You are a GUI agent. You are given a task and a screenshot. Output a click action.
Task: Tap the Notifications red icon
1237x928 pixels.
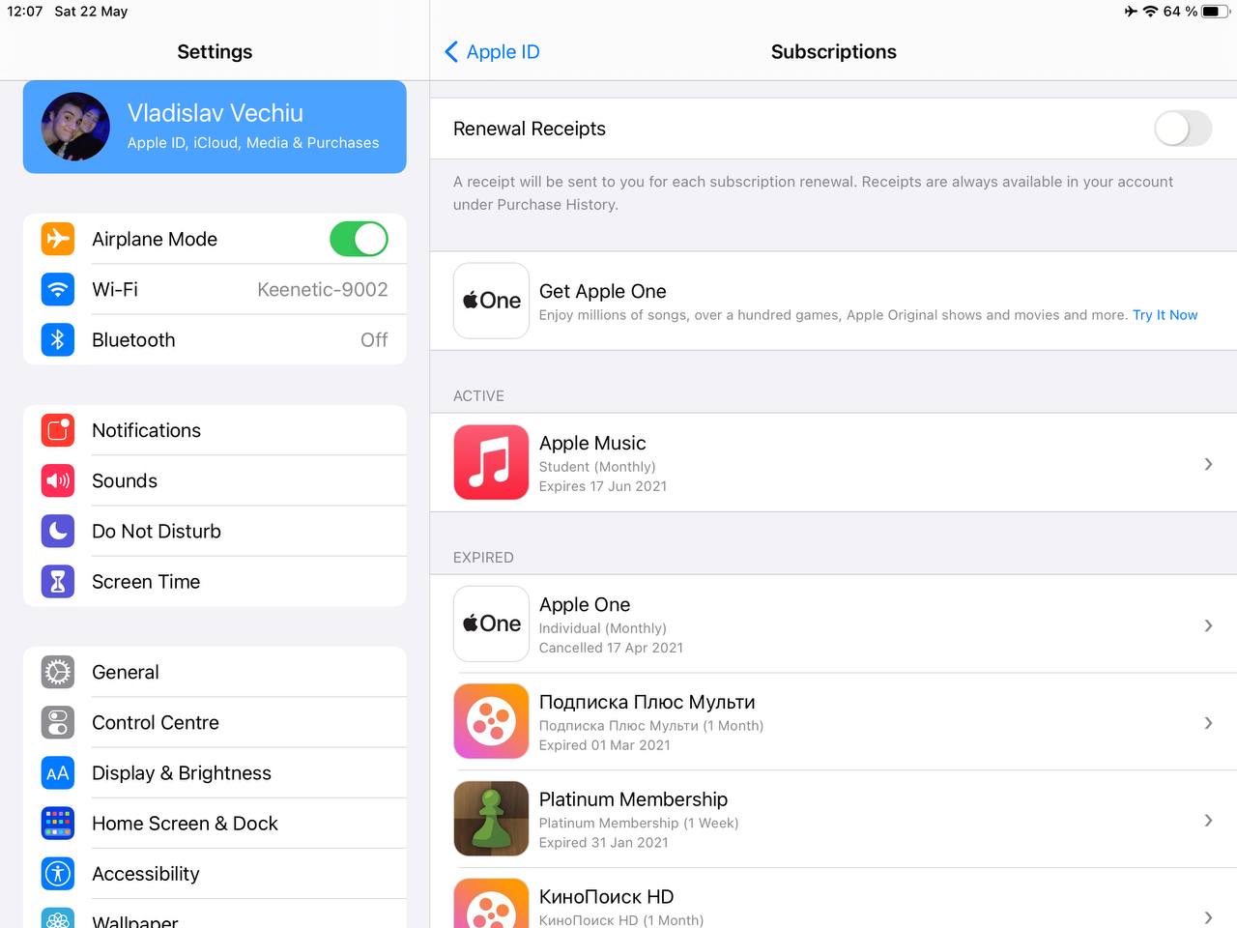58,430
